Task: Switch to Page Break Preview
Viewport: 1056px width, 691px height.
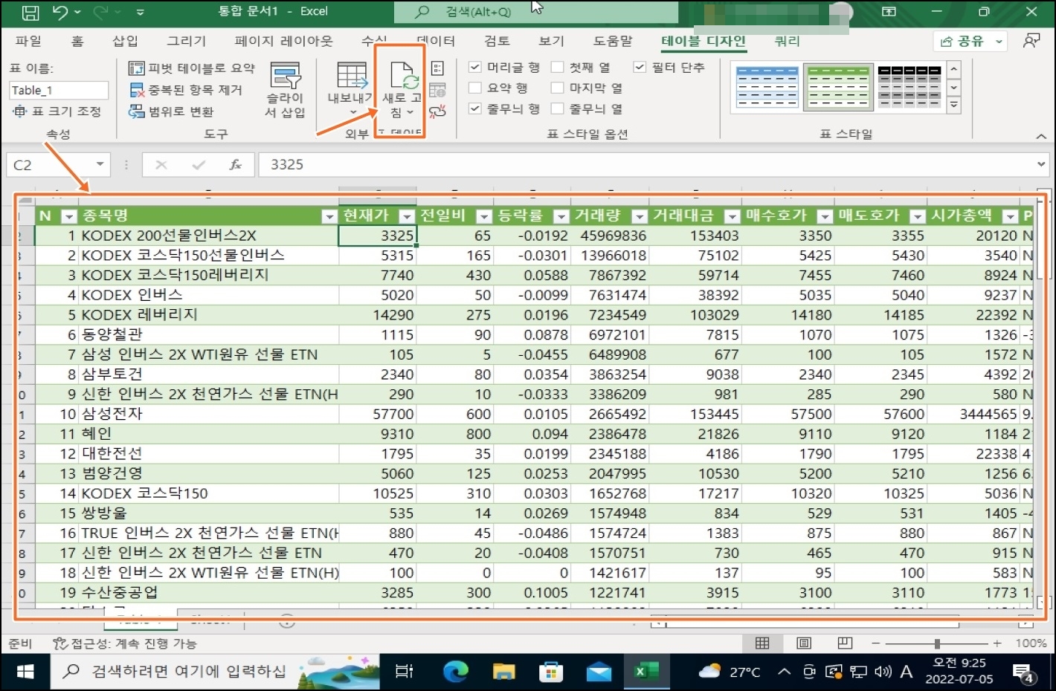Action: click(845, 643)
